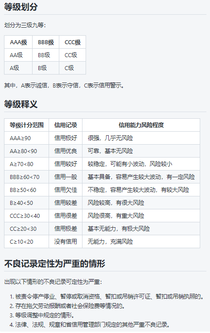Click the CCC级 table header cell
210x333 pixels.
click(x=73, y=42)
